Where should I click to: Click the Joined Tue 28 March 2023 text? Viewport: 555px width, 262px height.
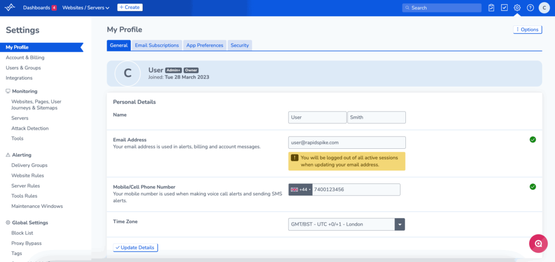click(179, 77)
